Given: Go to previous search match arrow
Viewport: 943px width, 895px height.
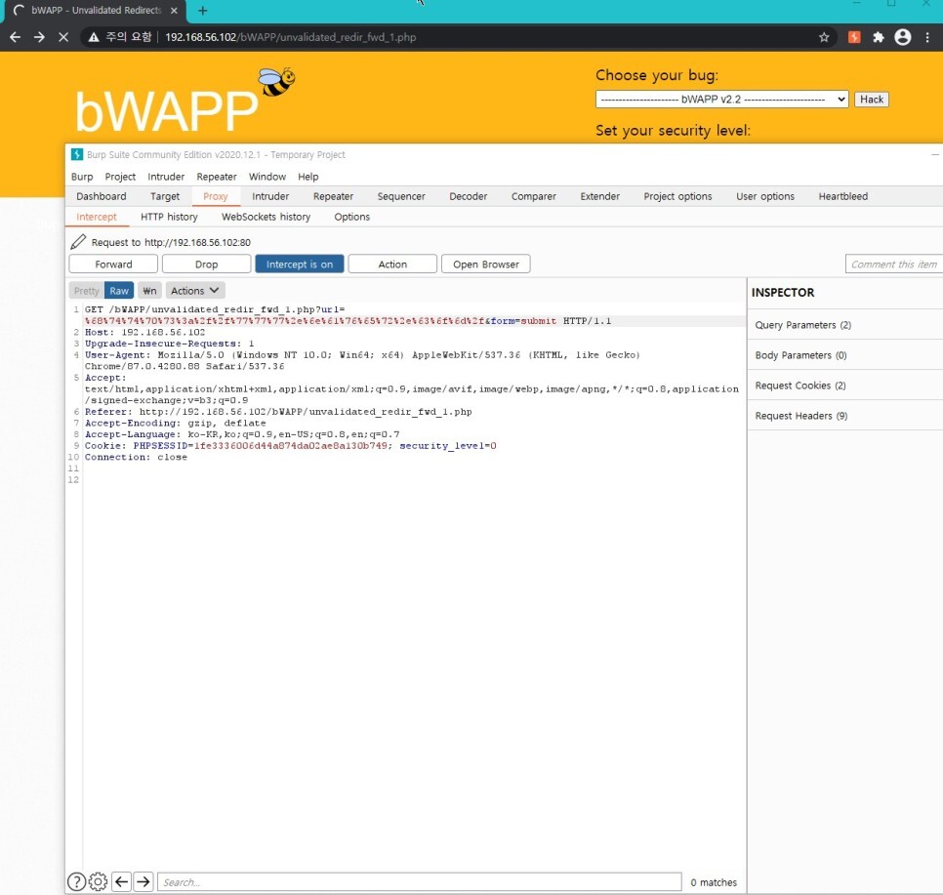Looking at the screenshot, I should click(121, 881).
